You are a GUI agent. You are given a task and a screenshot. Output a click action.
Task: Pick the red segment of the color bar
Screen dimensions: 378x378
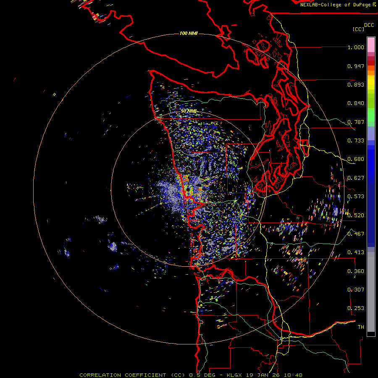coord(371,63)
